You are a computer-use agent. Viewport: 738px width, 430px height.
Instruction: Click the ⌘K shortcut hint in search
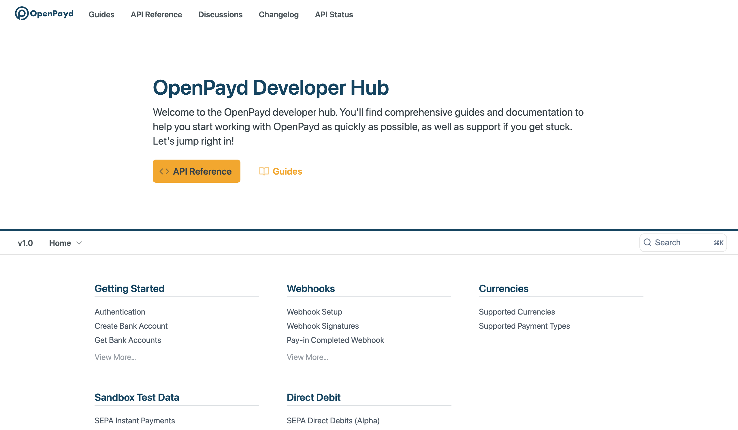[x=718, y=243]
